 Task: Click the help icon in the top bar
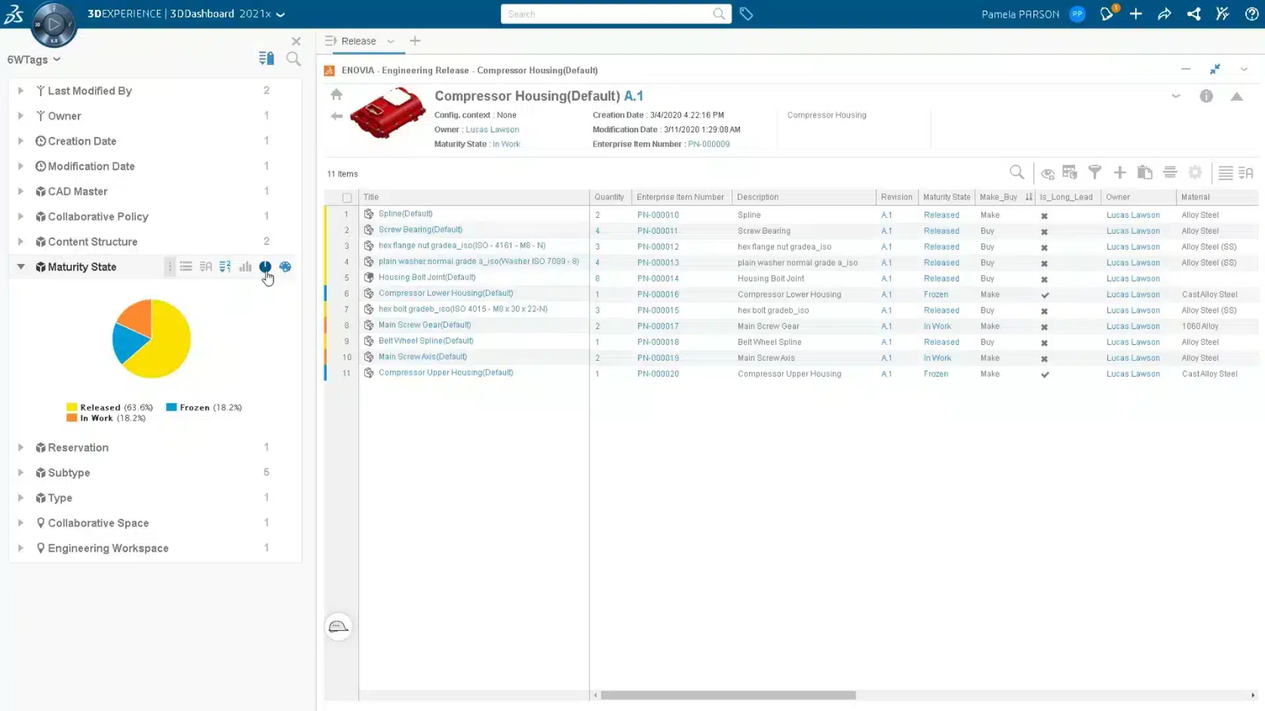(x=1252, y=14)
